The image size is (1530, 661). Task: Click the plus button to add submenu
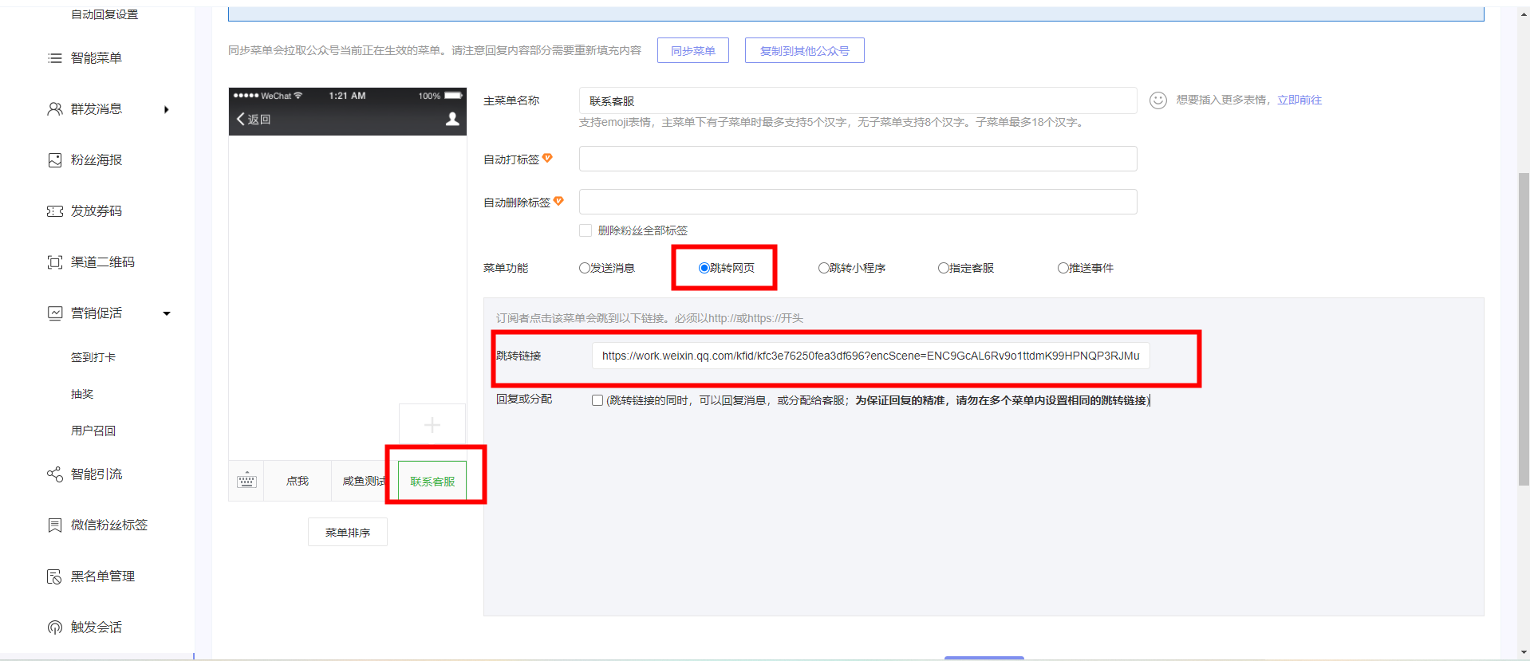(x=432, y=425)
